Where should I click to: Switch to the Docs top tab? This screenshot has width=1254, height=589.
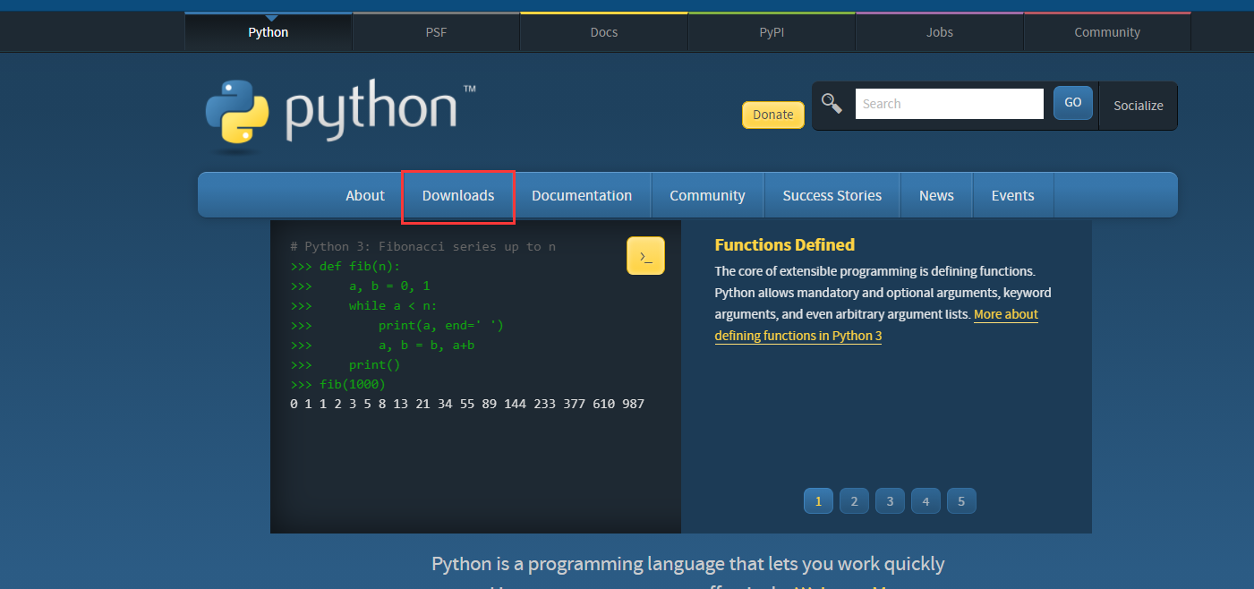click(604, 32)
